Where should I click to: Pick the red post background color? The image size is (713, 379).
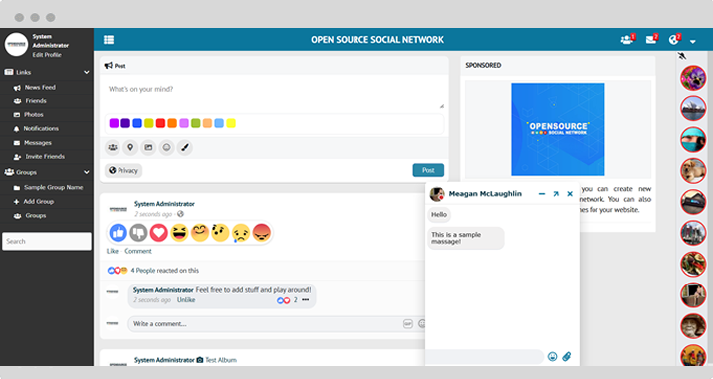tap(160, 123)
